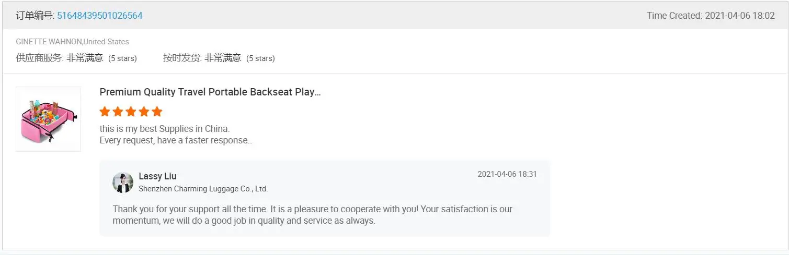Click the first orange rating star
The image size is (789, 255).
105,112
